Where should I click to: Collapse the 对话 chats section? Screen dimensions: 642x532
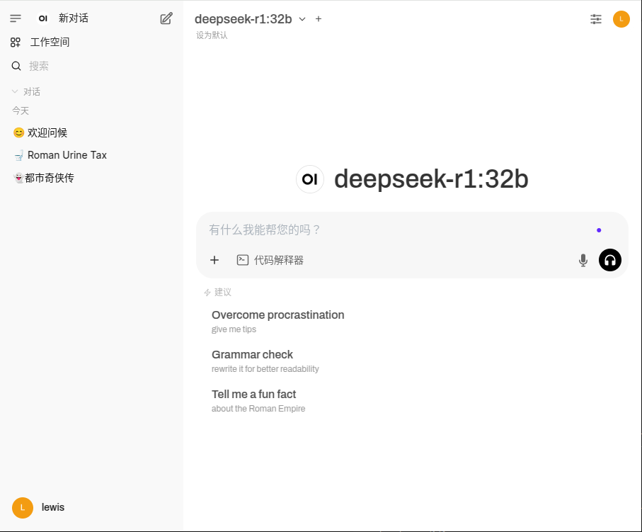[x=26, y=91]
